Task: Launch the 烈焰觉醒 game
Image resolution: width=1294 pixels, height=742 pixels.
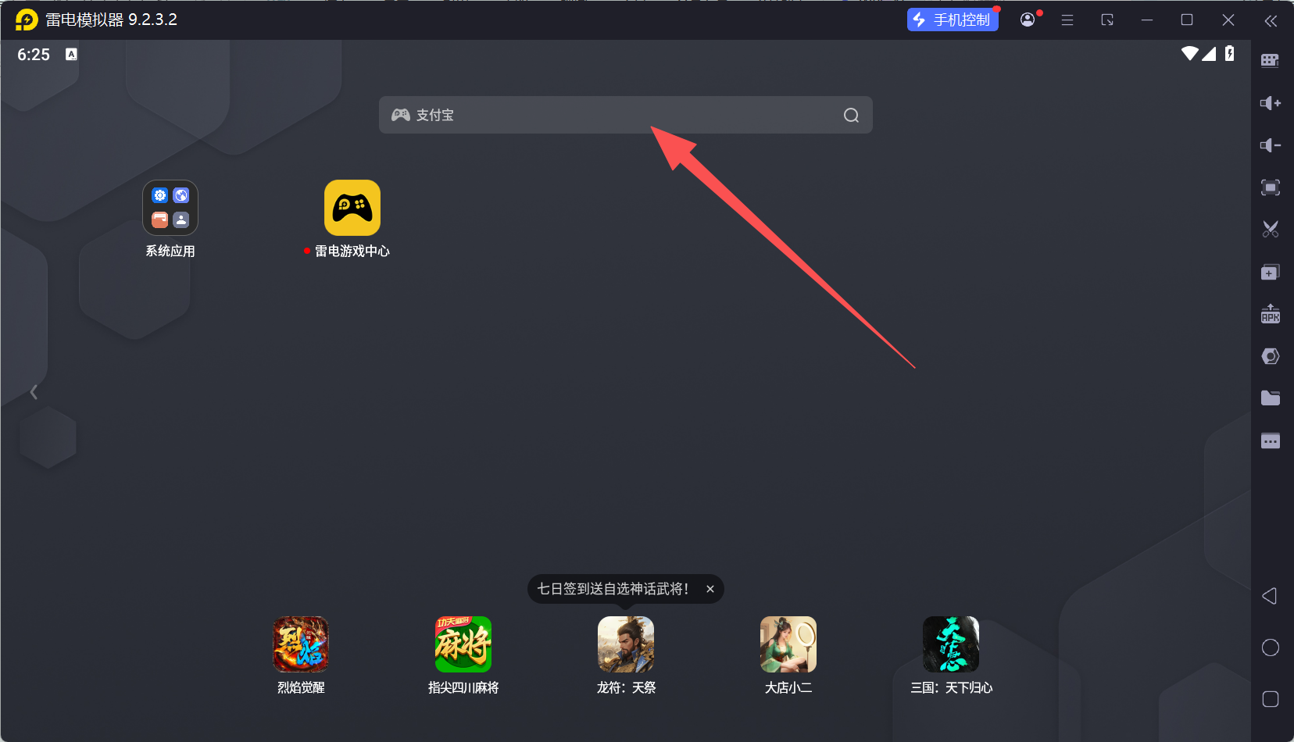Action: pyautogui.click(x=301, y=644)
